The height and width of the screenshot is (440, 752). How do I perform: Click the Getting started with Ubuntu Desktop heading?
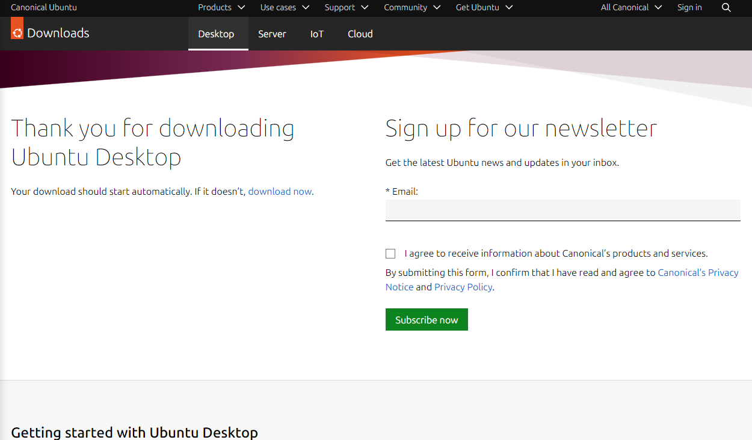tap(134, 432)
